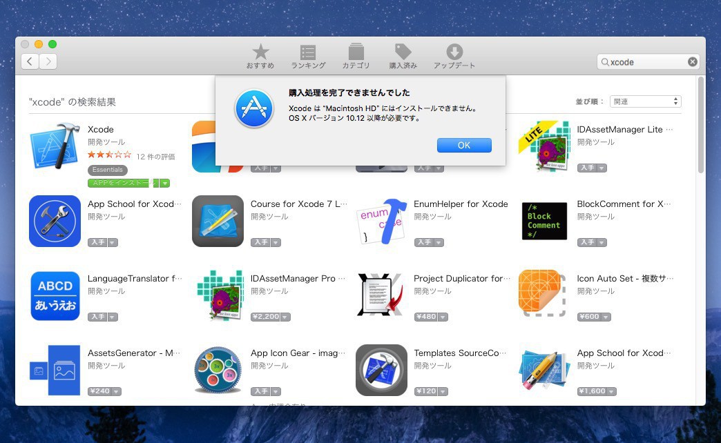Click the Project Duplicator title text

[461, 279]
